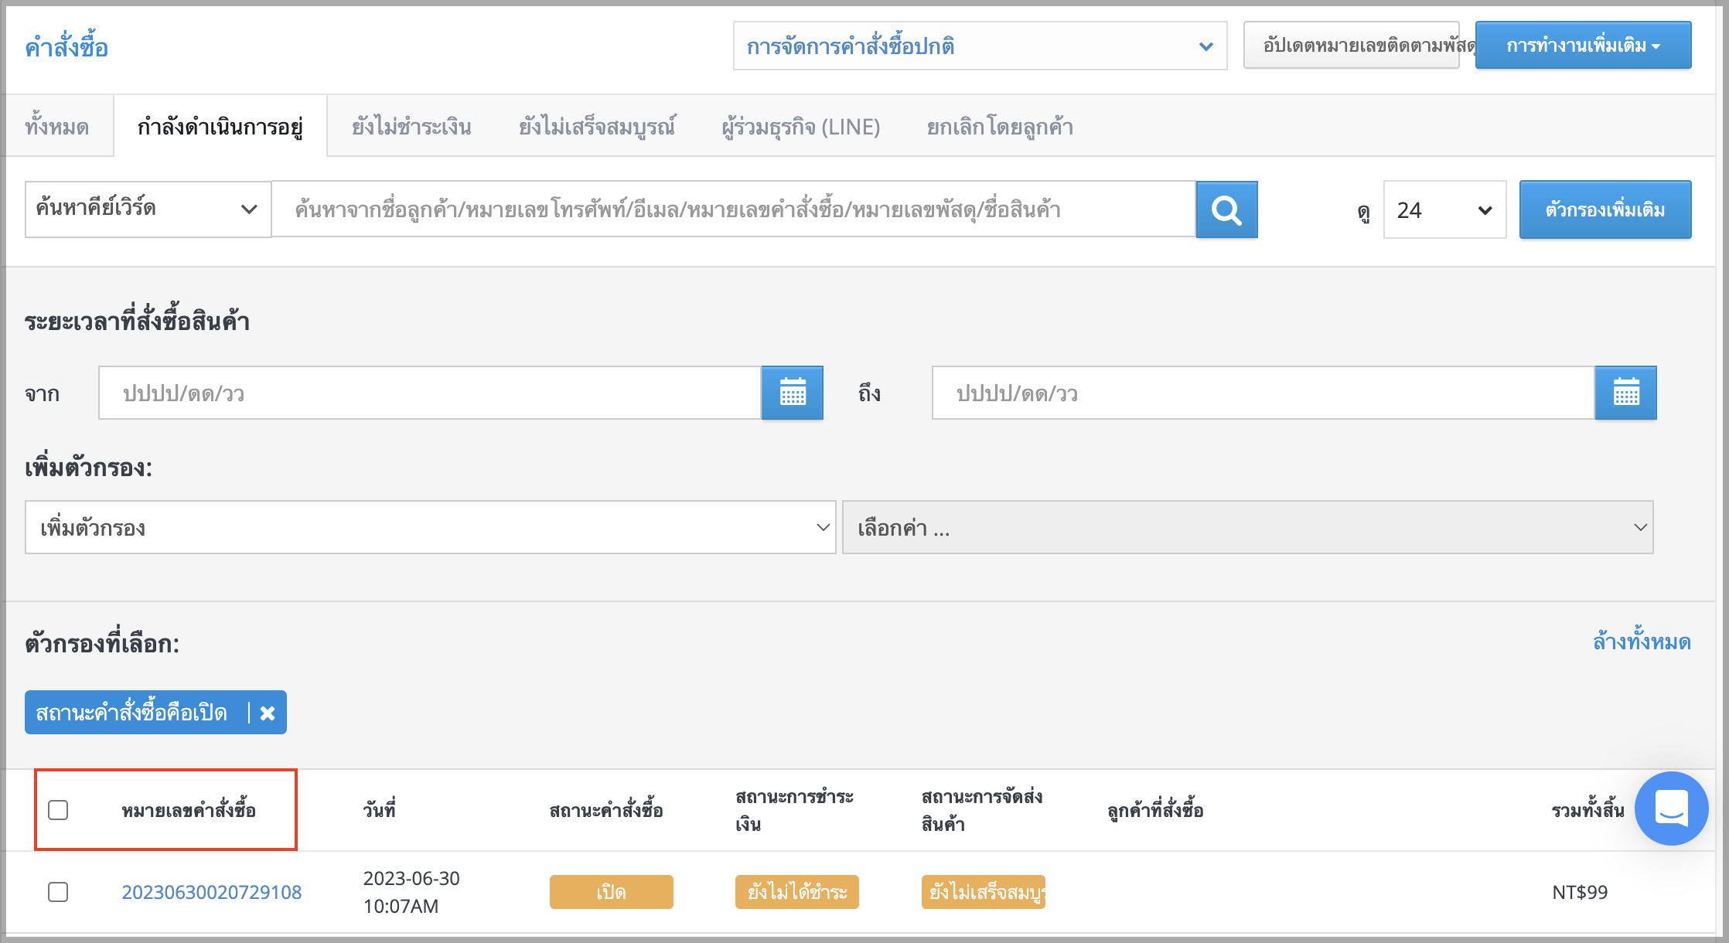Click the 'อัปเดตหมายเลขติดตามพัสดุ' button
1729x943 pixels.
pos(1351,46)
